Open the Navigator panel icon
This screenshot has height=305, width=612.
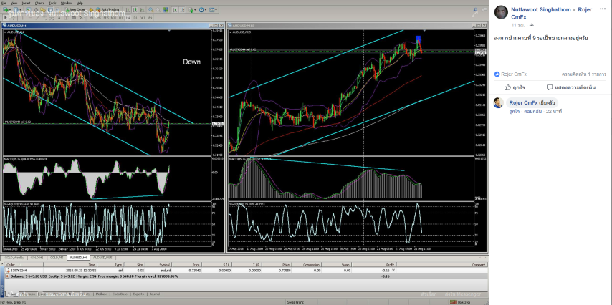pyautogui.click(x=43, y=10)
